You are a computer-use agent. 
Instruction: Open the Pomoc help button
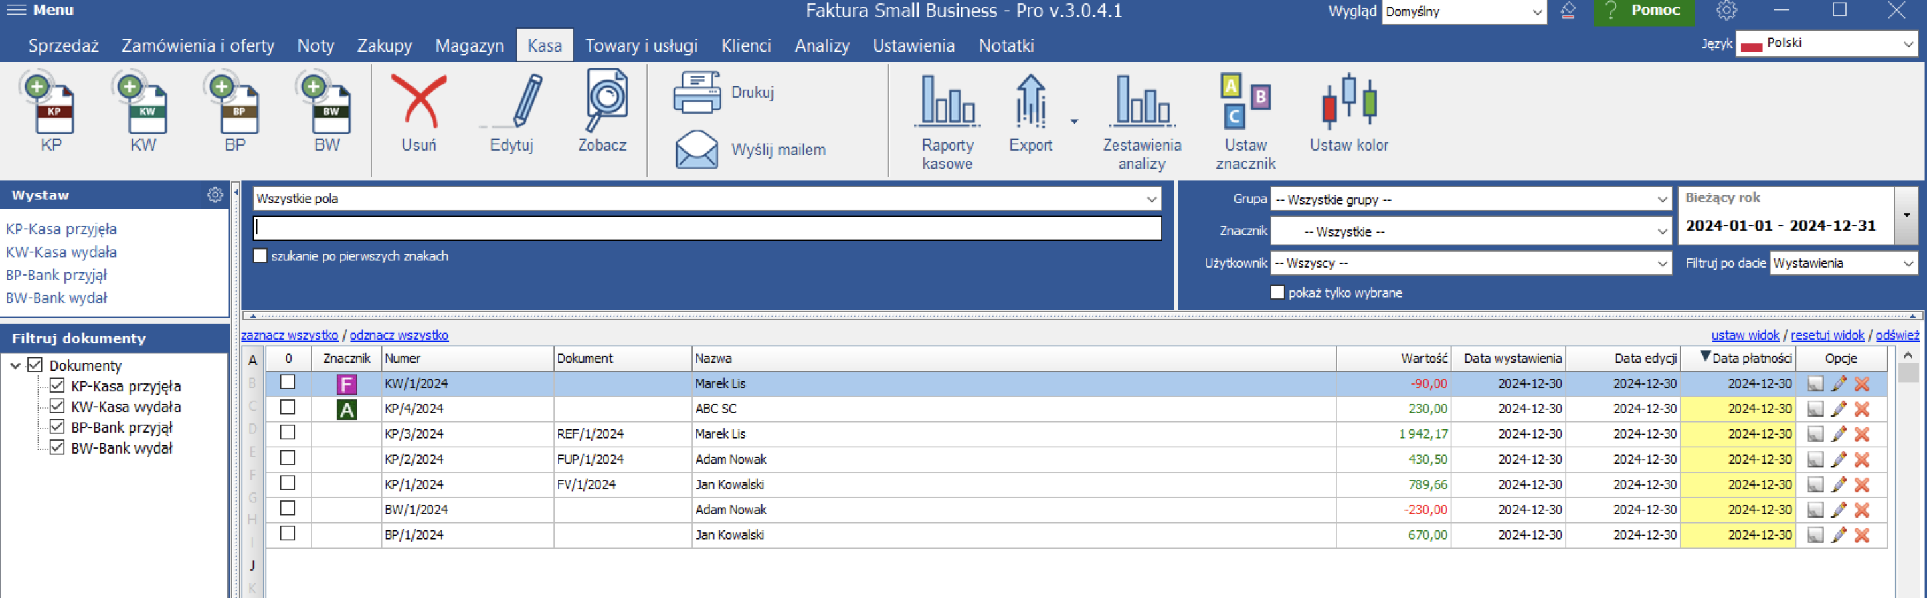pyautogui.click(x=1643, y=11)
